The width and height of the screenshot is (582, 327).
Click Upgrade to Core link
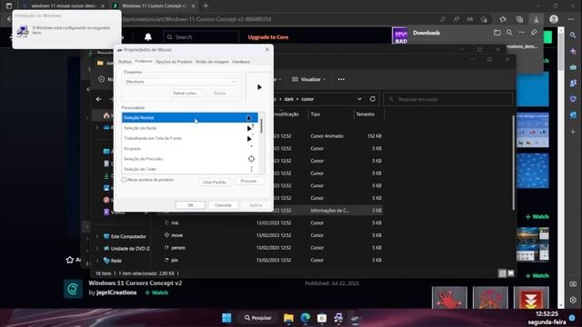click(268, 37)
